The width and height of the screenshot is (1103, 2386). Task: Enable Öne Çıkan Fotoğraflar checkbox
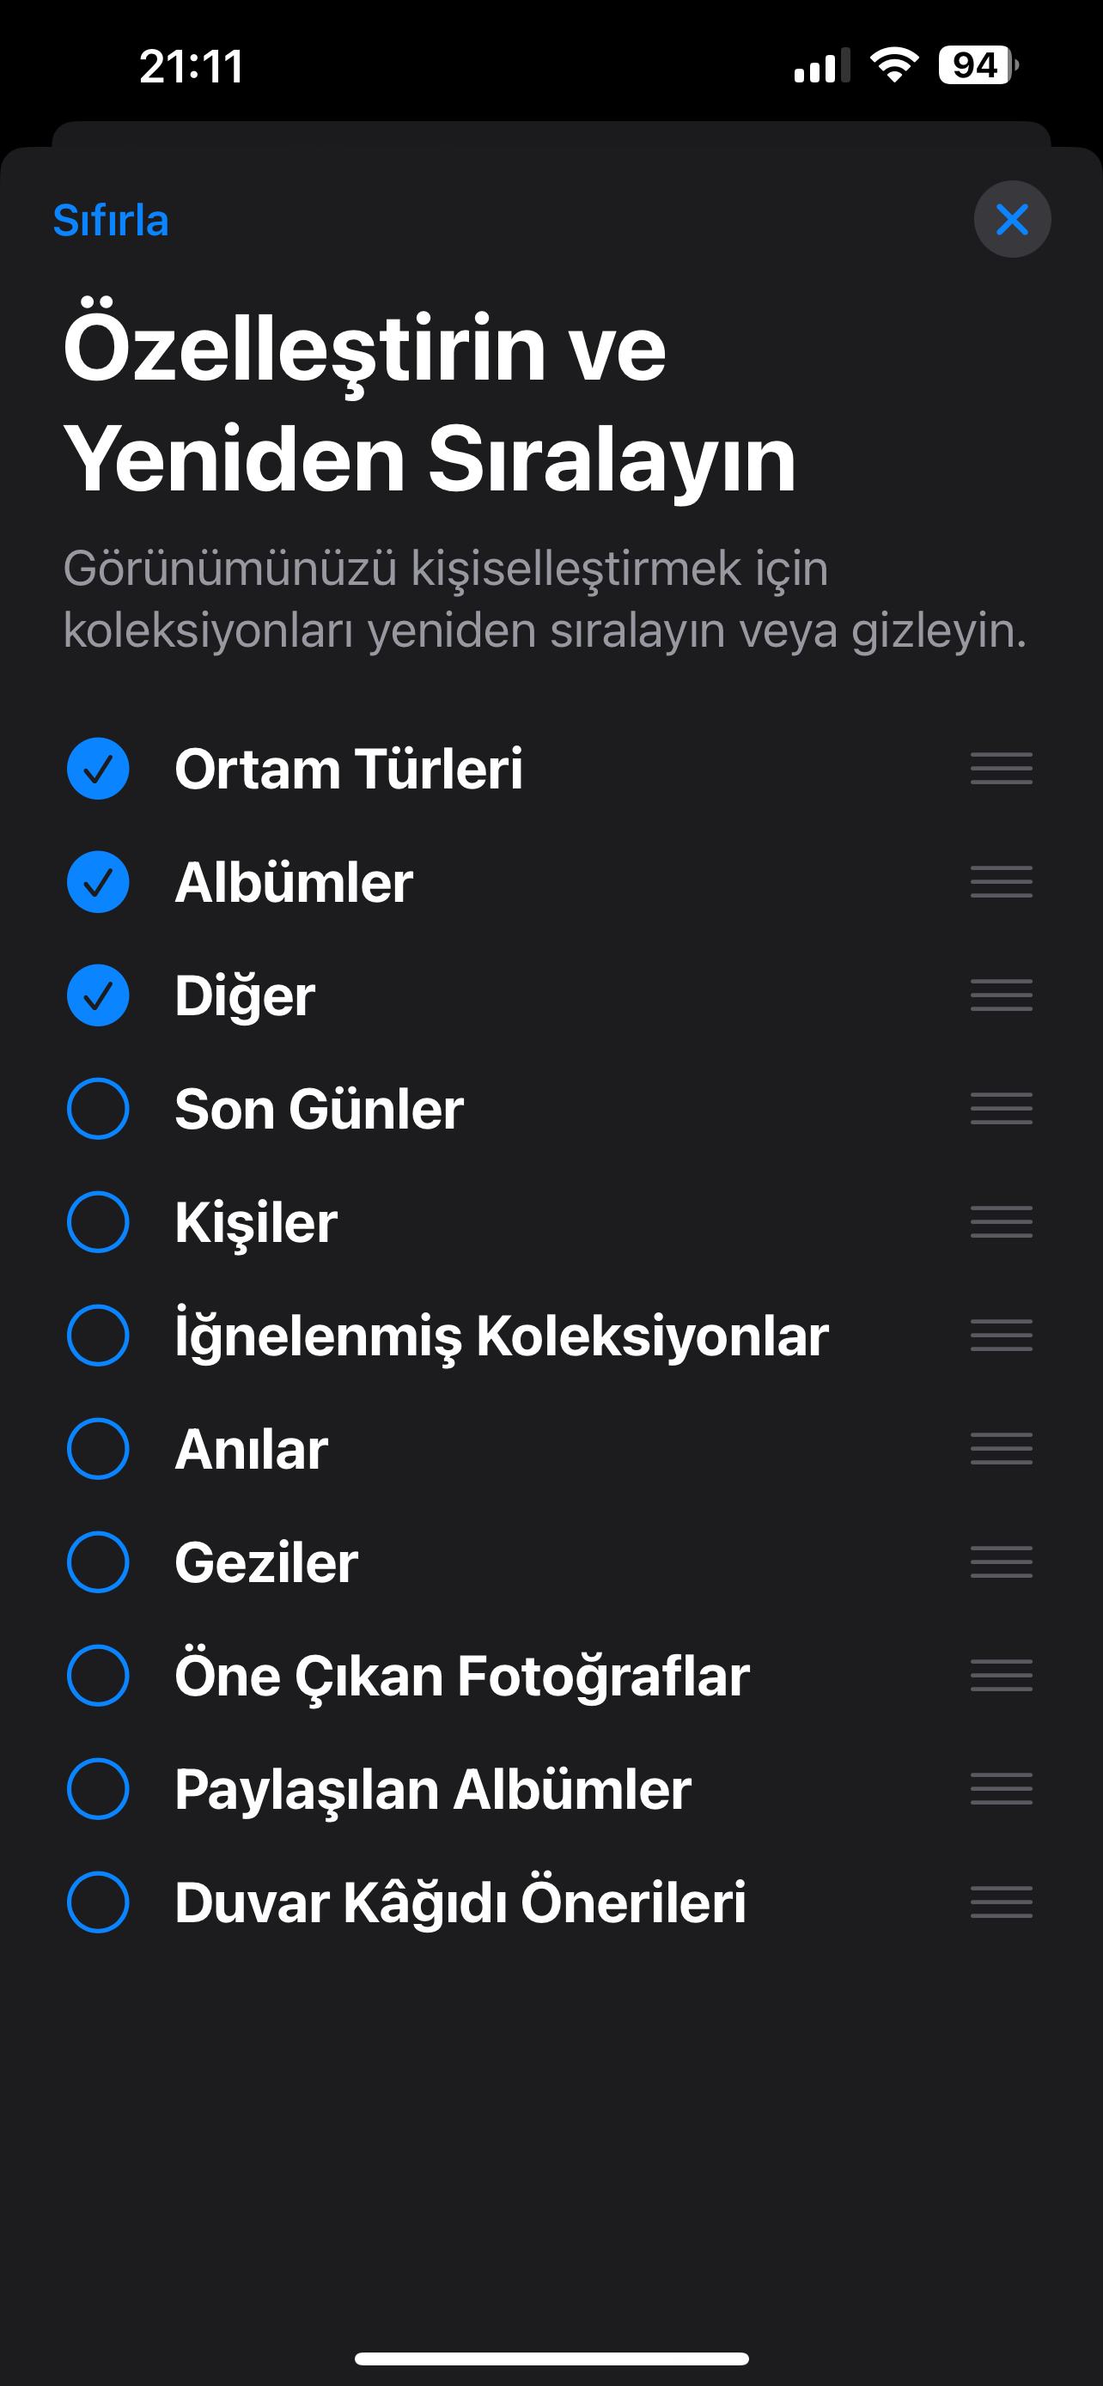pyautogui.click(x=98, y=1676)
